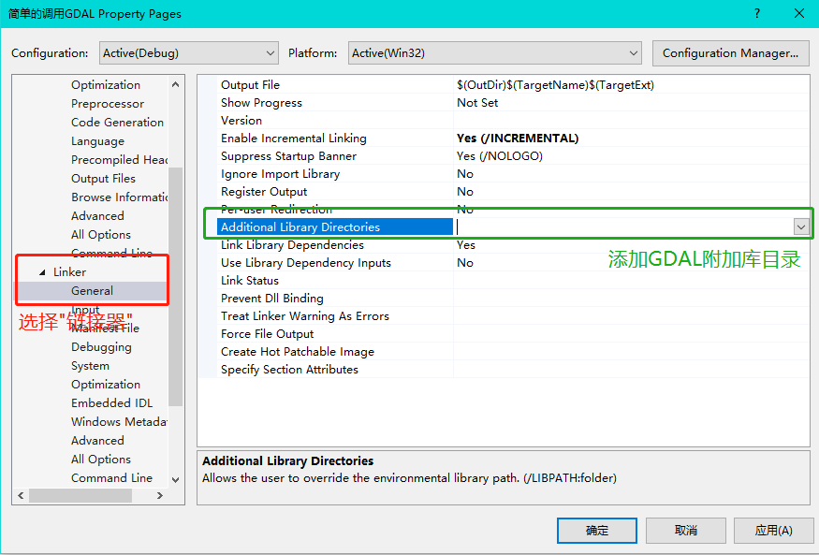The height and width of the screenshot is (555, 819).
Task: Select Command Line at bottom of tree
Action: pyautogui.click(x=111, y=478)
